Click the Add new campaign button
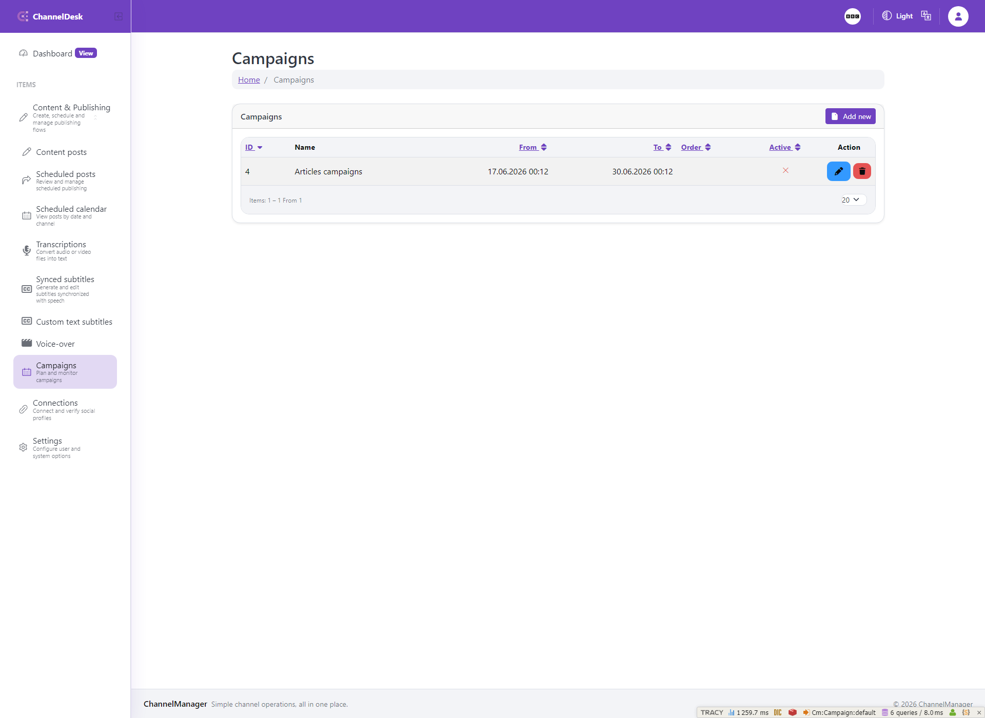 click(x=850, y=116)
